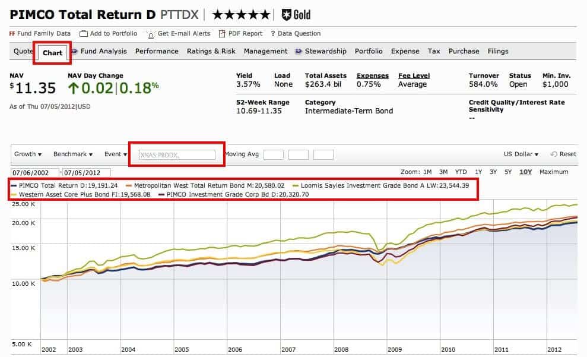
Task: Open the Performance tab
Action: [x=157, y=51]
